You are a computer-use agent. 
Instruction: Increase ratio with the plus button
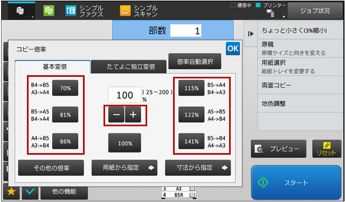coord(133,115)
